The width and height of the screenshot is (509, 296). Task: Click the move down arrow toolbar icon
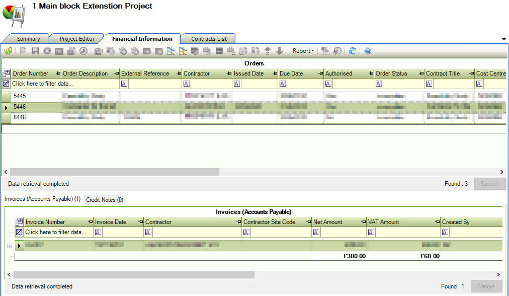tap(280, 51)
